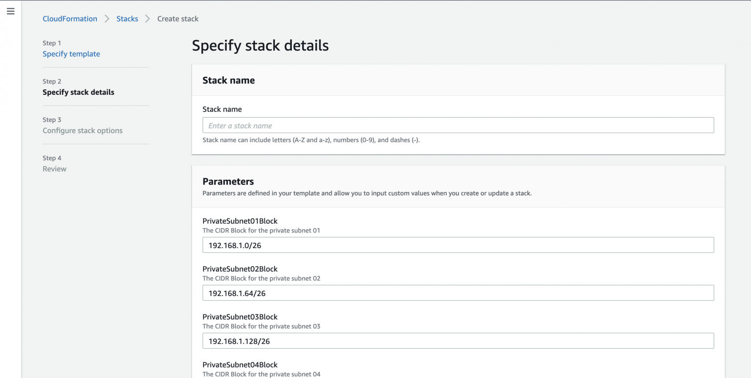Jump to Step 3 Configure stack options
This screenshot has height=378, width=751.
click(82, 130)
